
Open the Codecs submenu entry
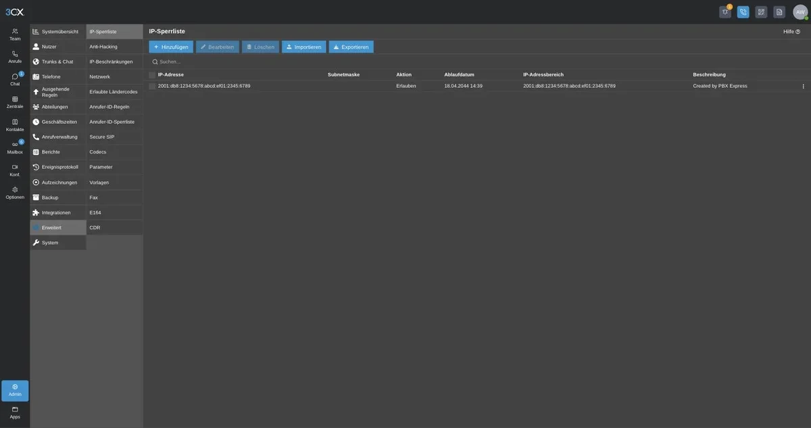pos(114,151)
